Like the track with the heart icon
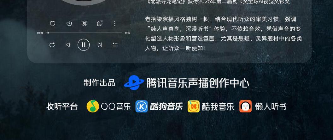This screenshot has width=333, height=140. pyautogui.click(x=52, y=23)
